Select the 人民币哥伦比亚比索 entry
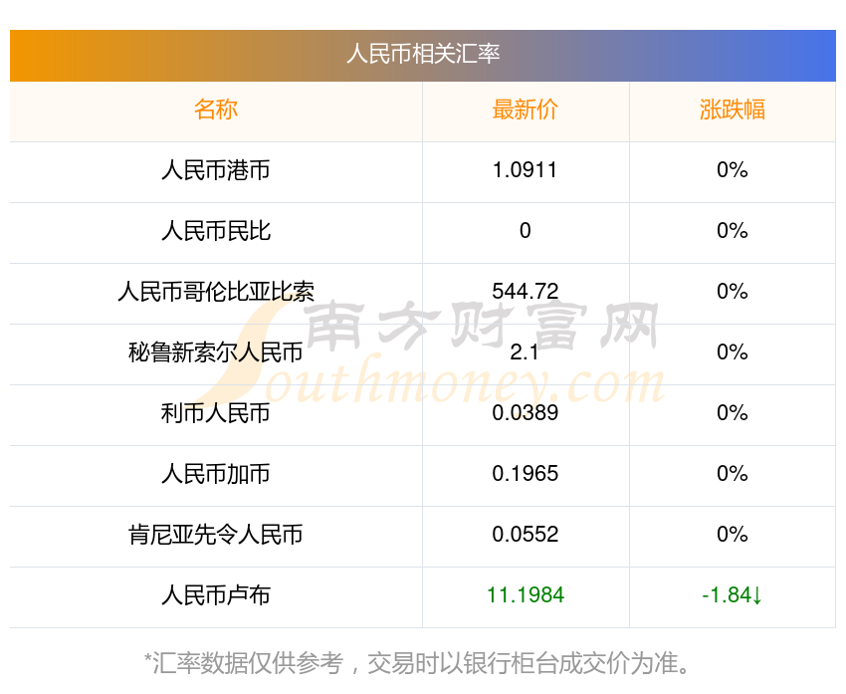The height and width of the screenshot is (694, 846). (216, 292)
